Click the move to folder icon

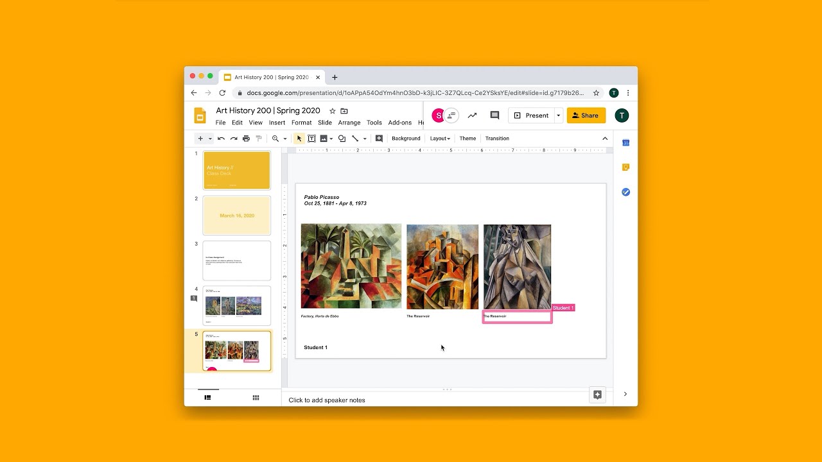[x=344, y=111]
